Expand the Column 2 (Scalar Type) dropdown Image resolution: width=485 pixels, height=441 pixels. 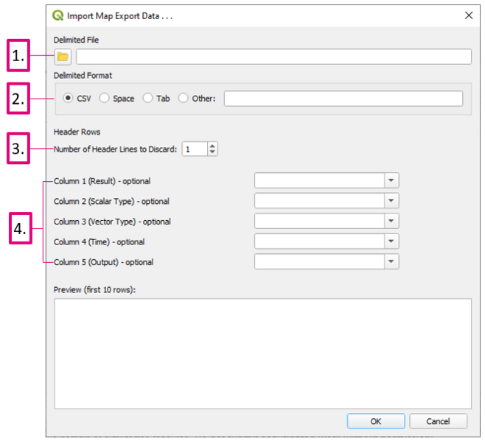(x=391, y=201)
